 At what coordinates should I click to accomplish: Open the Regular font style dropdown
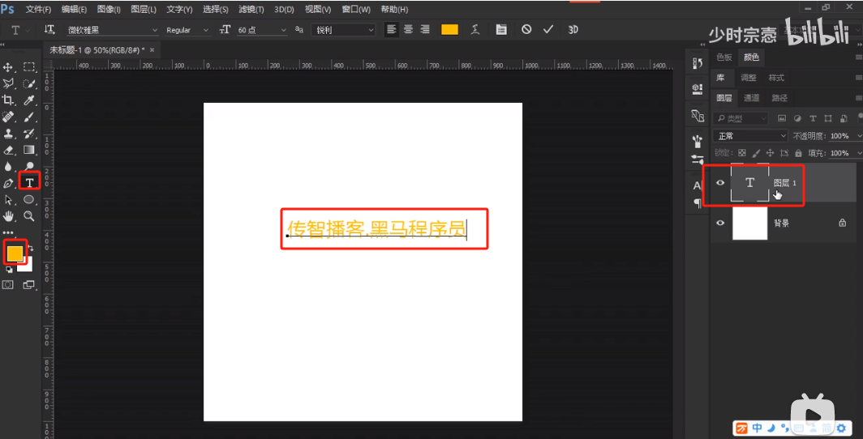point(187,30)
